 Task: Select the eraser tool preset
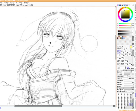[123, 55]
